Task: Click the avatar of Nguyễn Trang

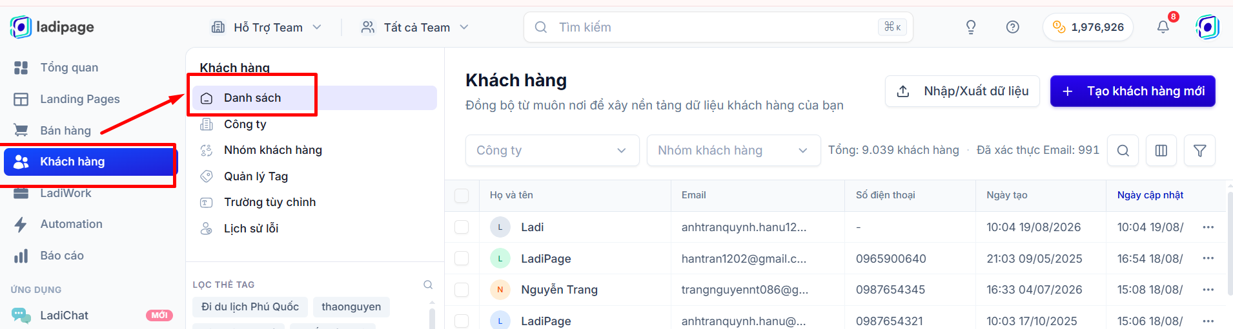Action: (500, 290)
